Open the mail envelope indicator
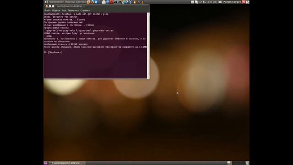The height and width of the screenshot is (165, 293). pos(220,2)
